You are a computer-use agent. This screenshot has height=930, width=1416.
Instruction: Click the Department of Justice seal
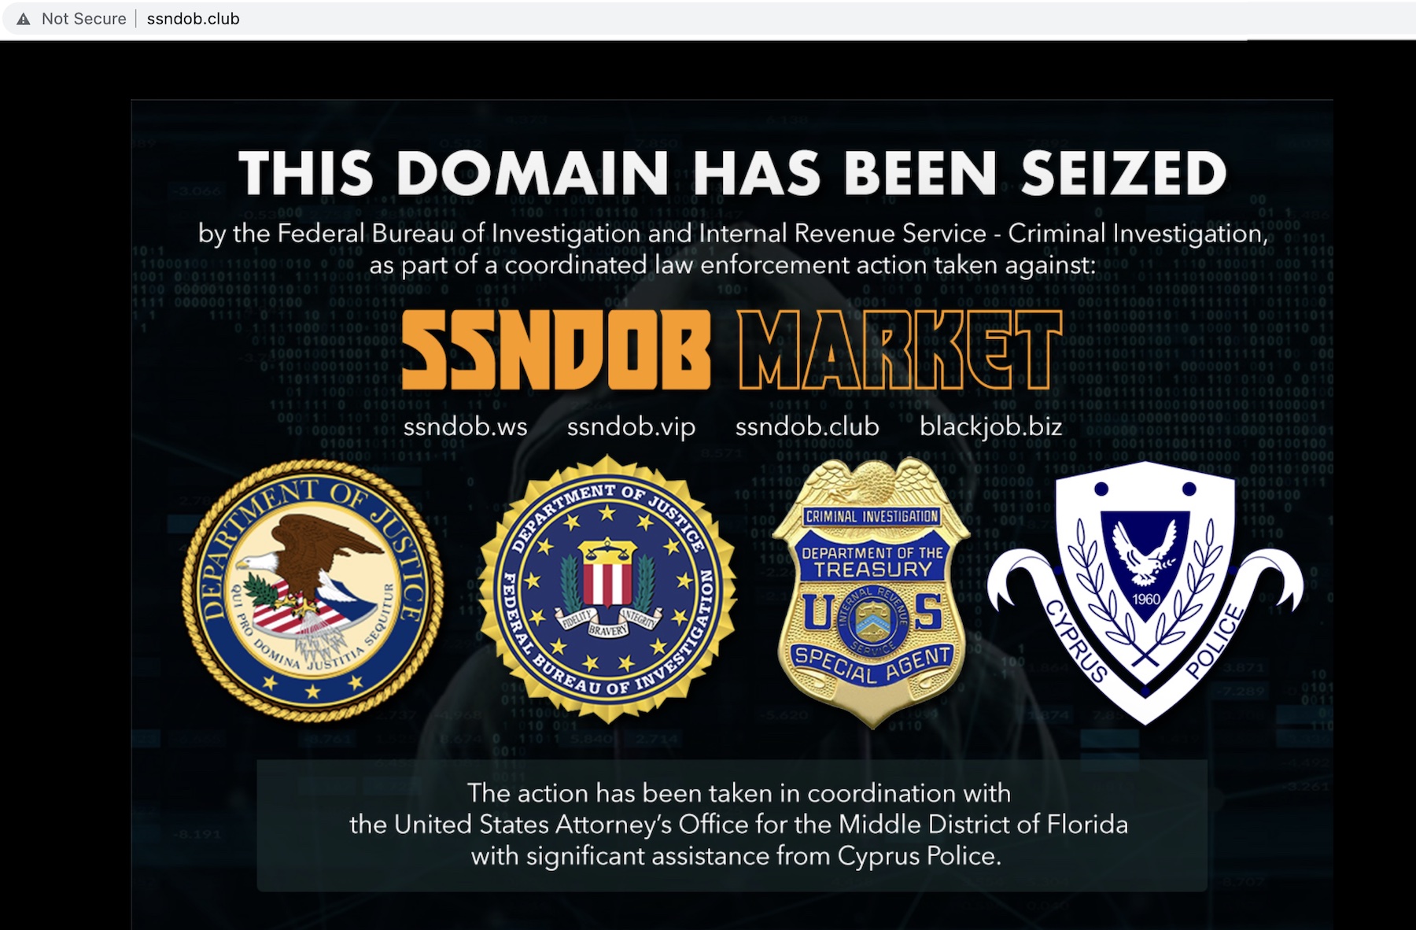click(313, 590)
